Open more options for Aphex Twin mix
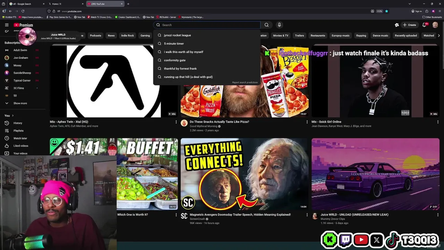 pos(176,122)
